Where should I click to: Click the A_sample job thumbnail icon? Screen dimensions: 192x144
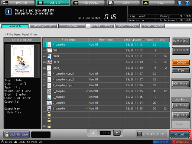[49, 45]
